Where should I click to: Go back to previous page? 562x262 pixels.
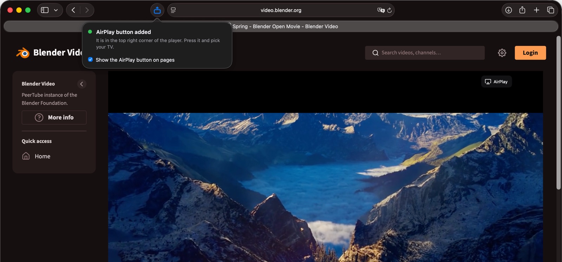(73, 10)
